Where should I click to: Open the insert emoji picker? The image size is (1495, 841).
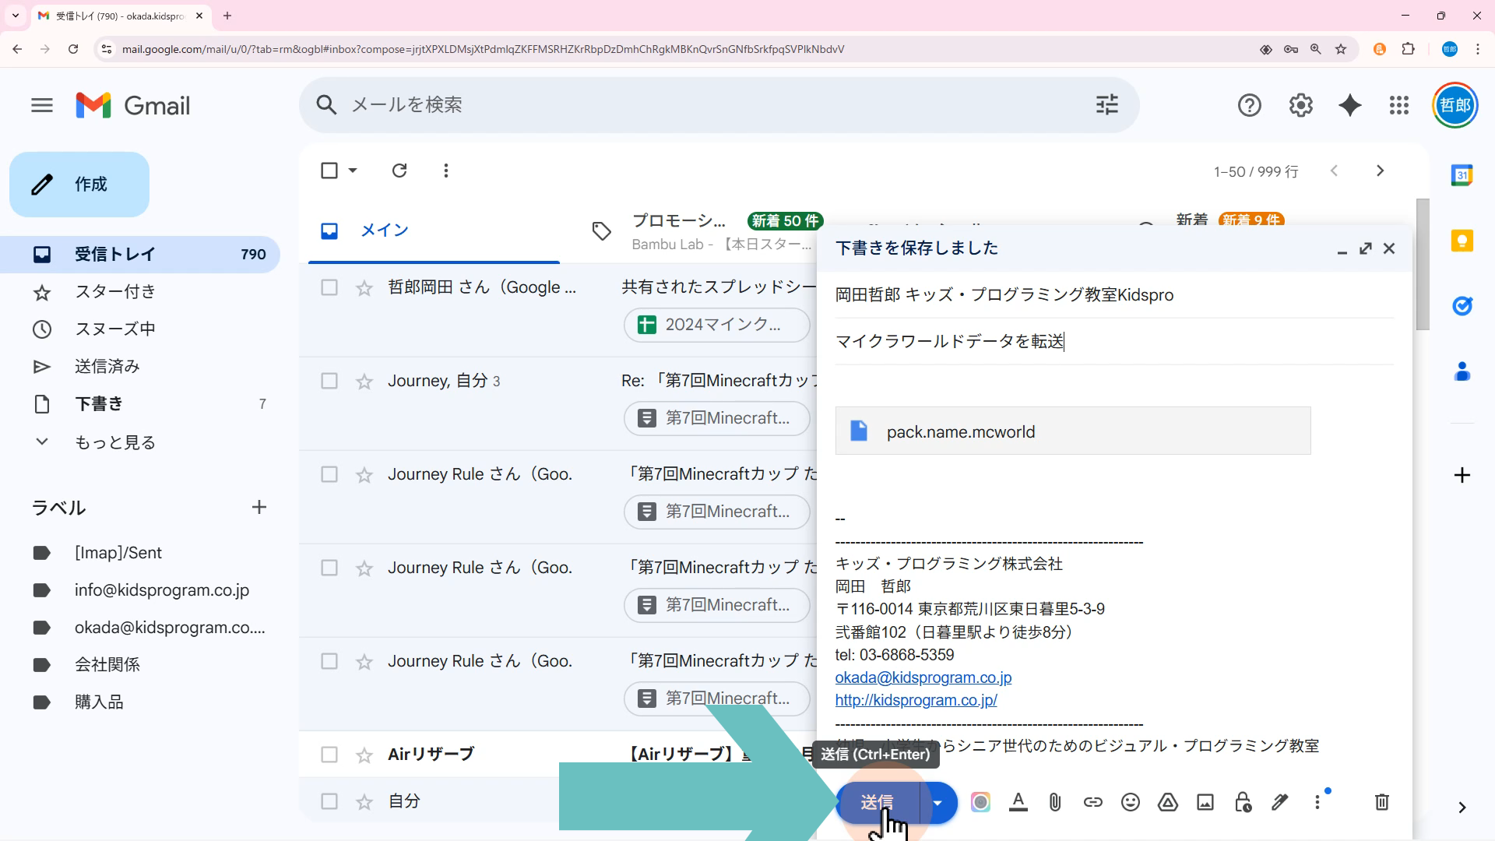click(x=1131, y=802)
